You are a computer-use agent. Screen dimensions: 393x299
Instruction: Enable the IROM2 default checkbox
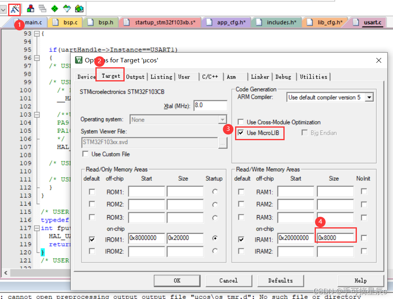pyautogui.click(x=92, y=251)
